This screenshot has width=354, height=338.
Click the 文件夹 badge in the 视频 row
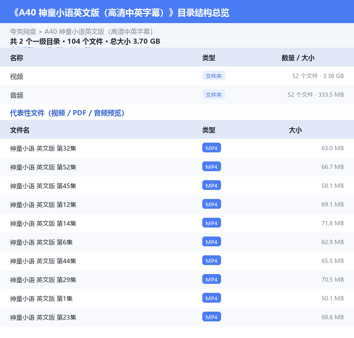pos(213,76)
